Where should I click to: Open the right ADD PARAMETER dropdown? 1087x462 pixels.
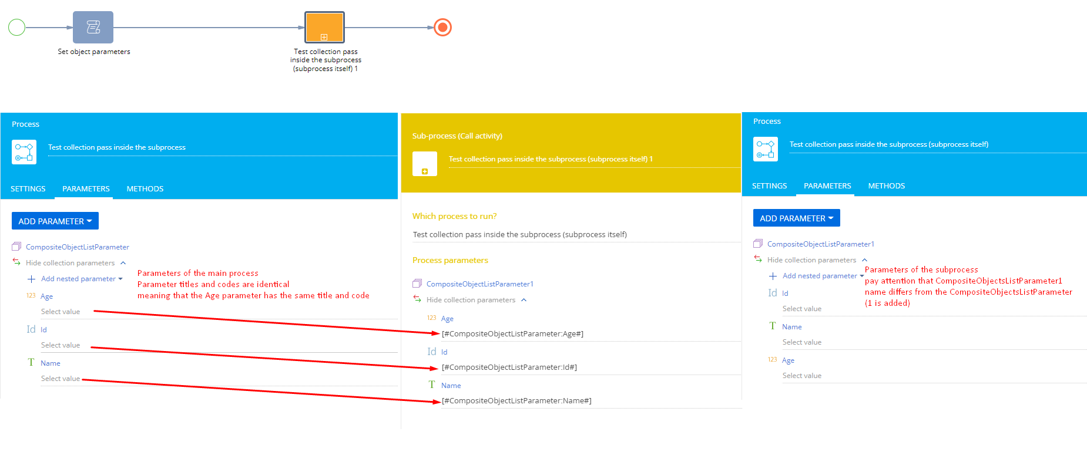(796, 218)
